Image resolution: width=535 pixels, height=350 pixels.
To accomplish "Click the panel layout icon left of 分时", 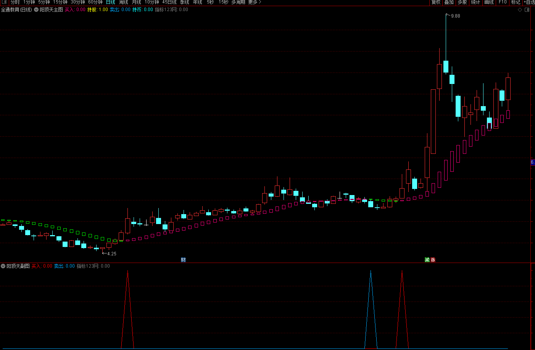I will tap(4, 2).
